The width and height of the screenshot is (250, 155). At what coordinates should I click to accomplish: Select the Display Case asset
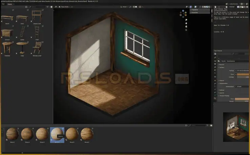(37, 17)
